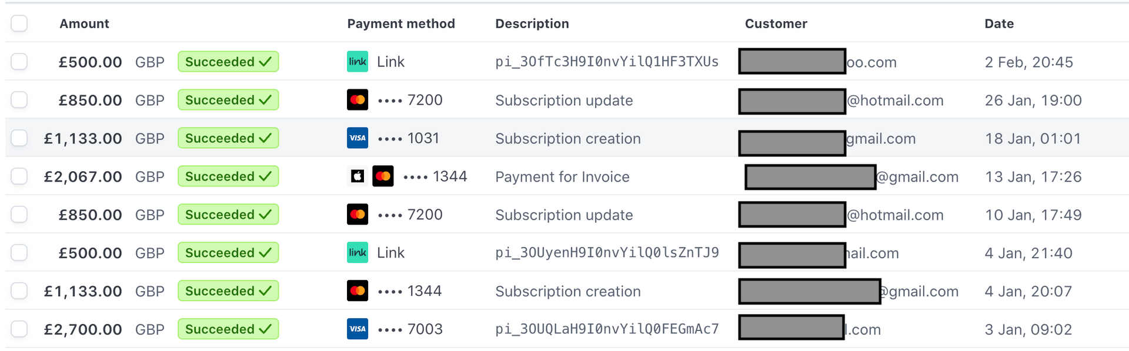Click the Amount column header
Screen dimensions: 1129x351
(84, 24)
